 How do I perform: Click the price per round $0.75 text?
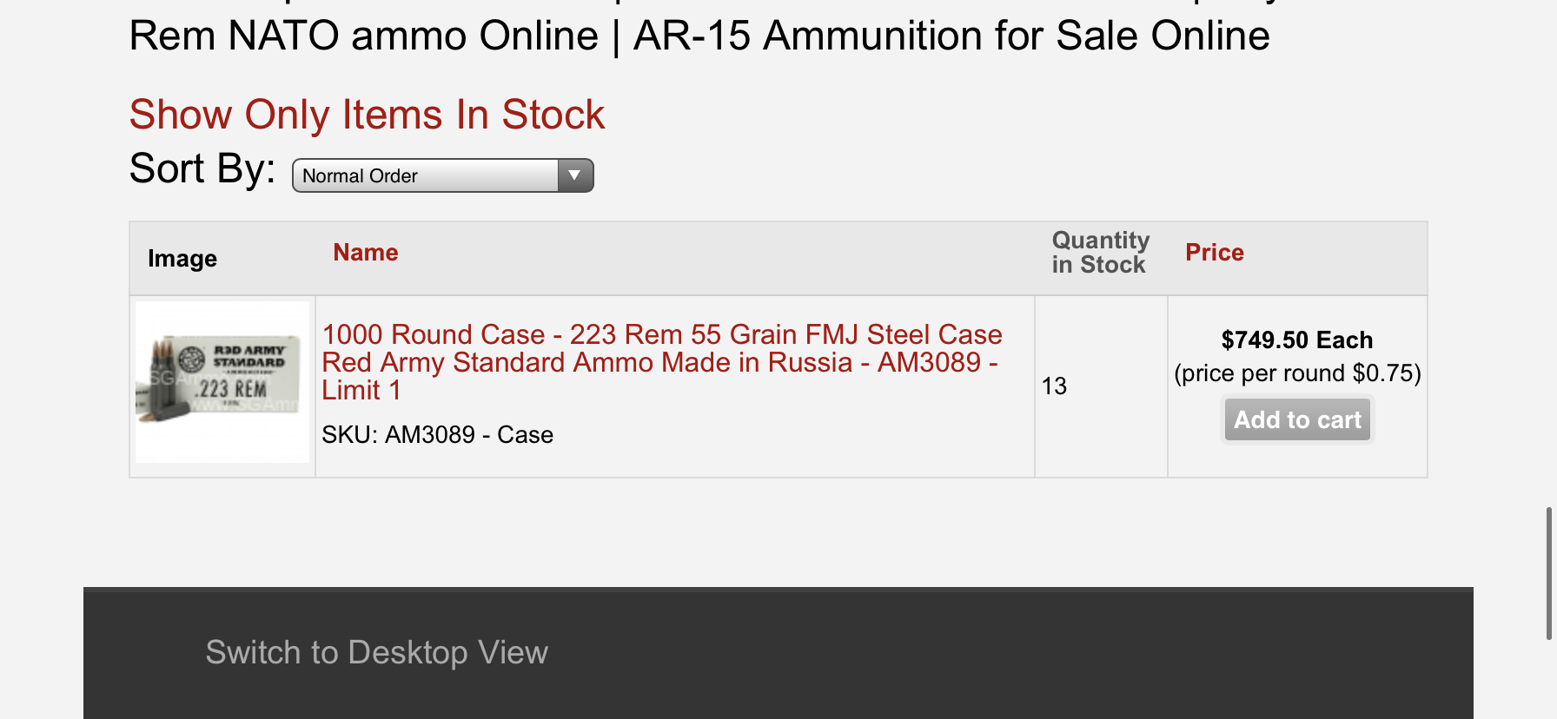coord(1297,373)
